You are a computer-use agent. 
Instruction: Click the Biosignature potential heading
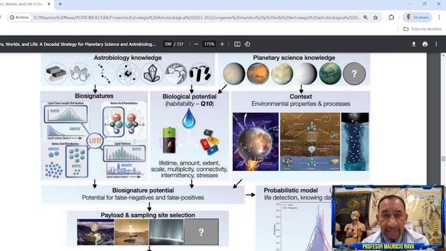click(143, 190)
